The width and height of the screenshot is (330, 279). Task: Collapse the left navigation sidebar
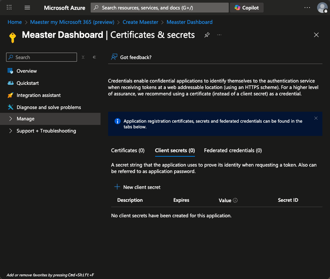click(x=94, y=57)
